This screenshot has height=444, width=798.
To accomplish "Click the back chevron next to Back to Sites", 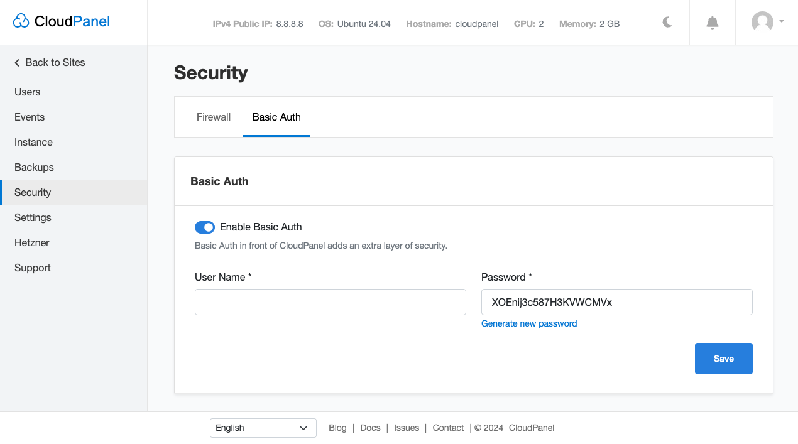I will click(x=16, y=62).
